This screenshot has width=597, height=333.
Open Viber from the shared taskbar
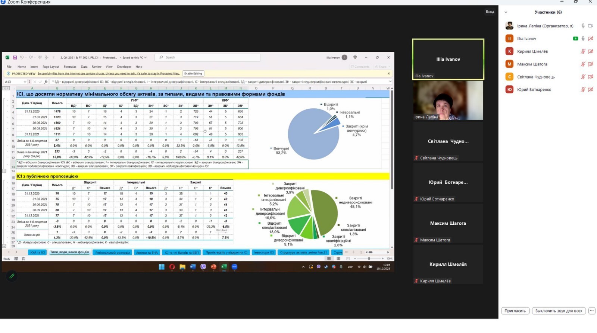pyautogui.click(x=203, y=267)
